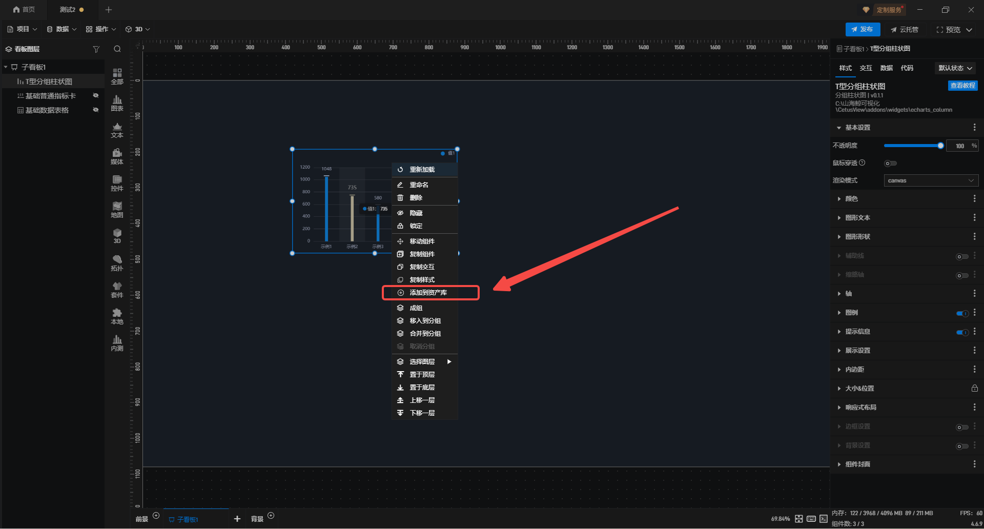Image resolution: width=984 pixels, height=529 pixels.
Task: Switch to the 交互 tab
Action: (x=866, y=68)
